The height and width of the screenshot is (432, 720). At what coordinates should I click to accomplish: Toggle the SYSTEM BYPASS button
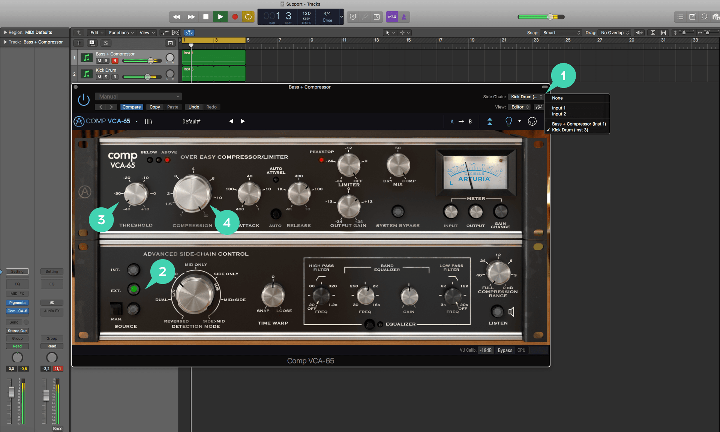click(x=397, y=211)
